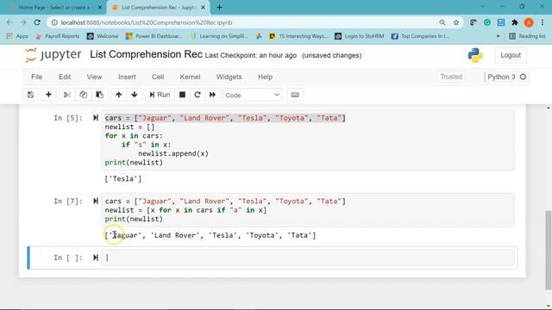Click the address bar URL

click(x=147, y=22)
